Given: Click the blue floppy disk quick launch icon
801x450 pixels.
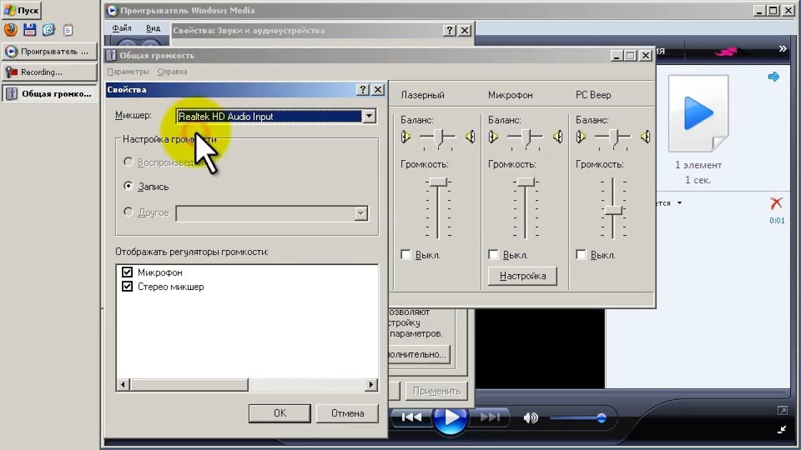Looking at the screenshot, I should click(29, 29).
